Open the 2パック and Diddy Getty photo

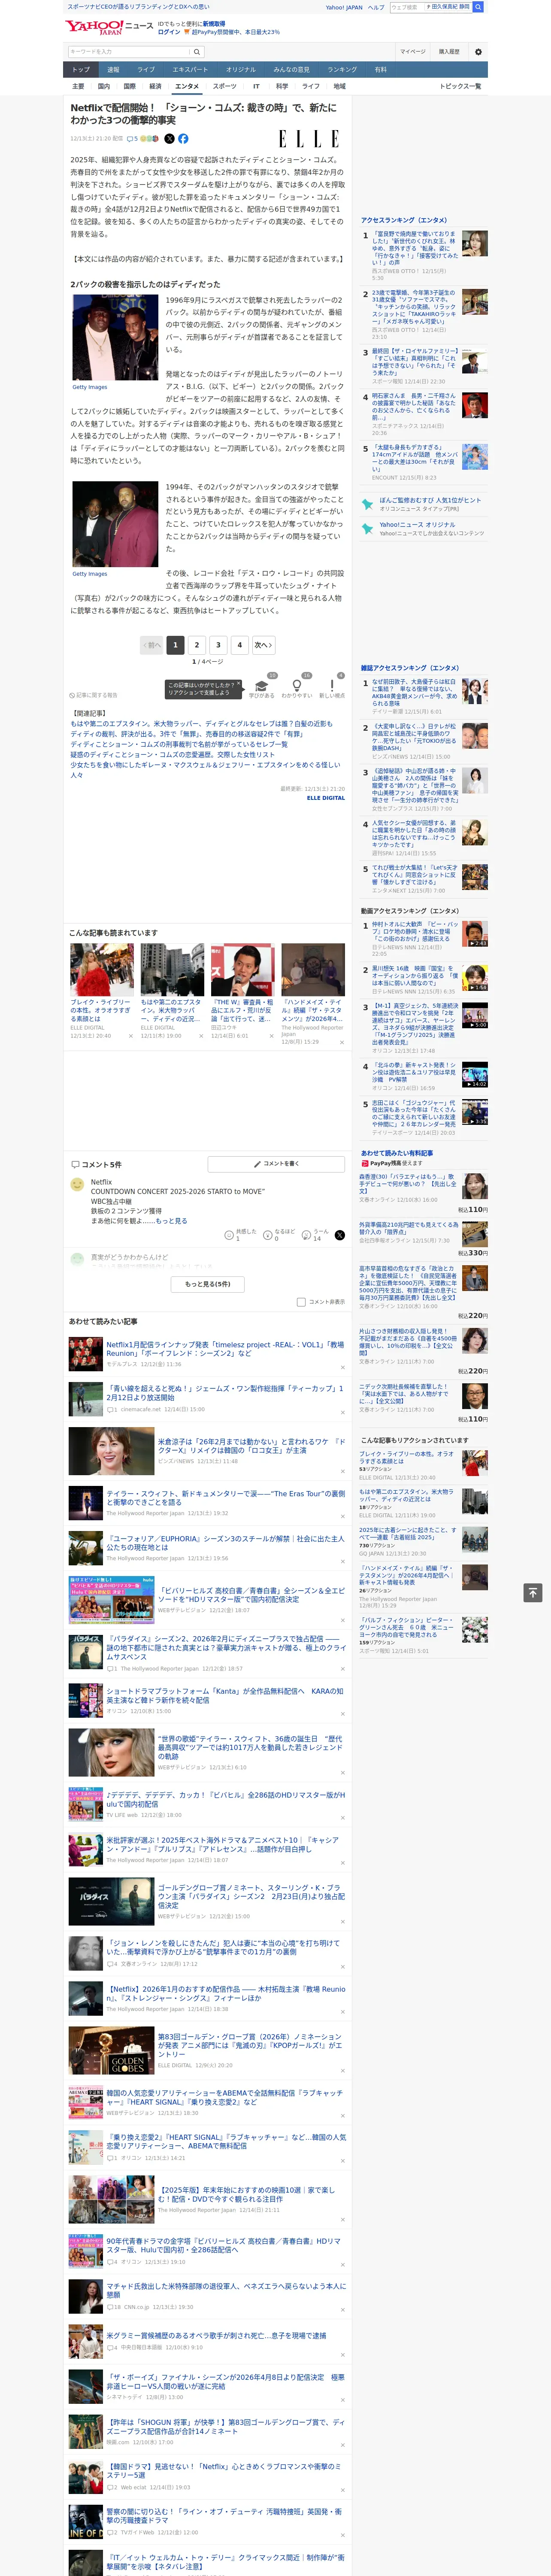point(115,337)
